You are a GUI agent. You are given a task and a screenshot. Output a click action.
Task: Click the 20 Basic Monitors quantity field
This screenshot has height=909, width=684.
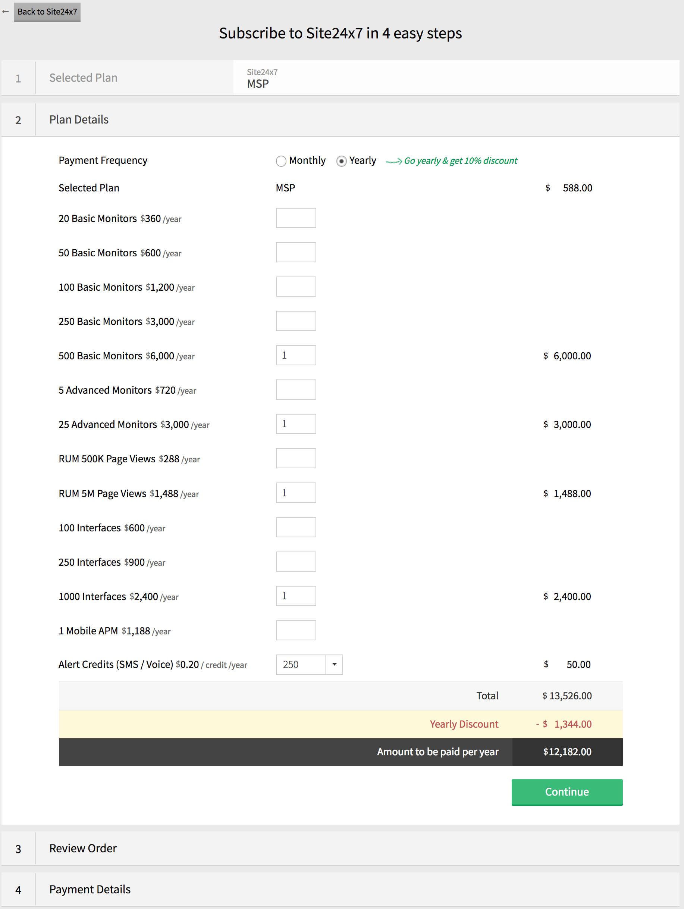[296, 218]
